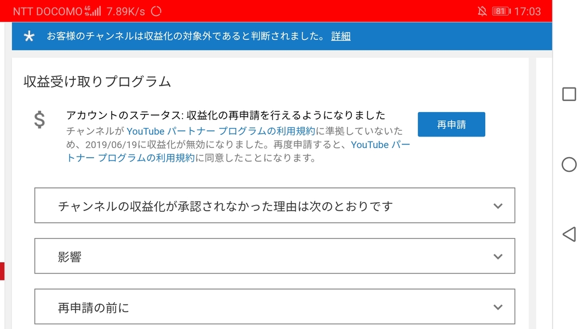Select the アカウントのステータス status line
586x329 pixels.
coord(225,115)
